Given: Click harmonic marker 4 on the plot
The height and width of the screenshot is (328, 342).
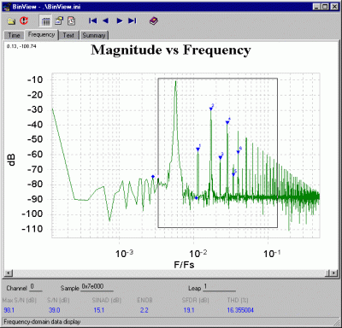Looking at the screenshot, I should [x=227, y=122].
